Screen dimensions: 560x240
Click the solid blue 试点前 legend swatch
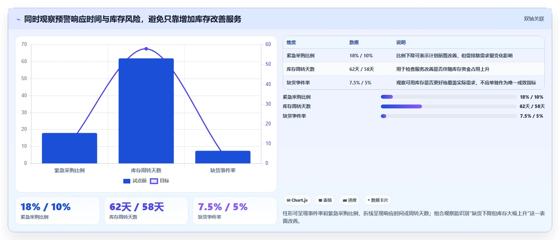tap(127, 181)
